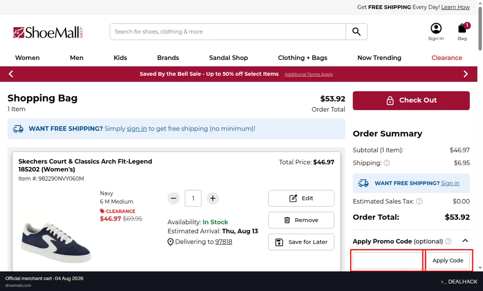Open the Now Trending menu
The width and height of the screenshot is (483, 291).
[x=379, y=58]
